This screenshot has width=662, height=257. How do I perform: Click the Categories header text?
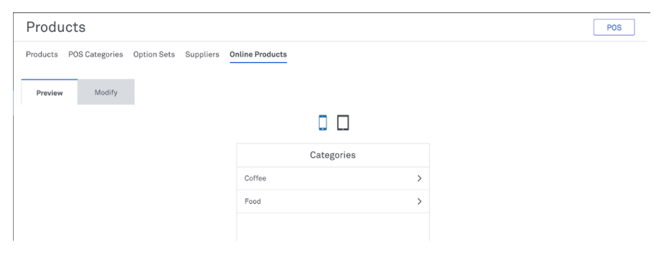coord(333,155)
